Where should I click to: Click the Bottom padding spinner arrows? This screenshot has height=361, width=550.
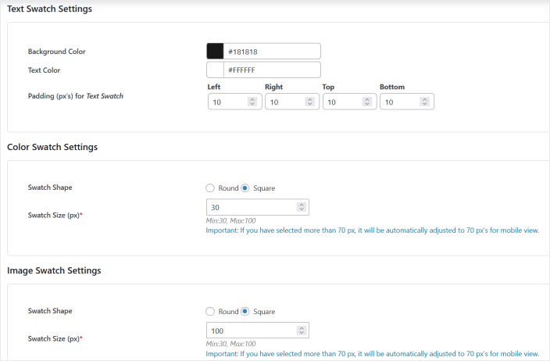(x=425, y=102)
